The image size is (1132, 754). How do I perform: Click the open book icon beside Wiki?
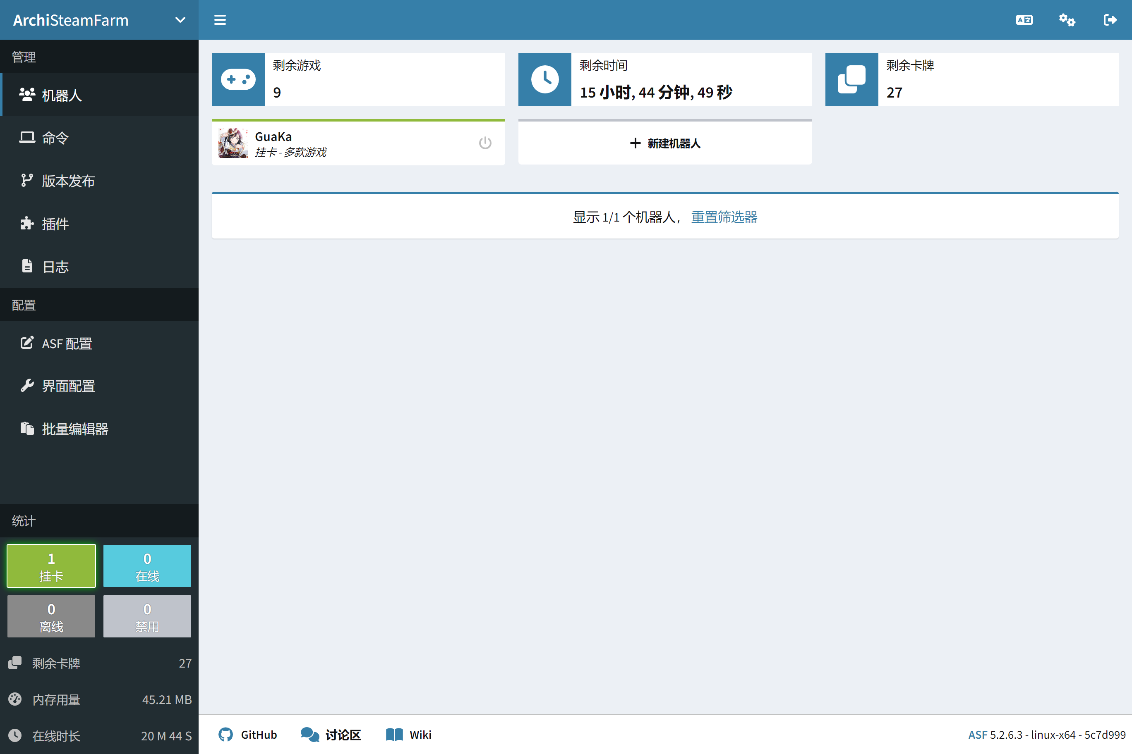pyautogui.click(x=395, y=735)
